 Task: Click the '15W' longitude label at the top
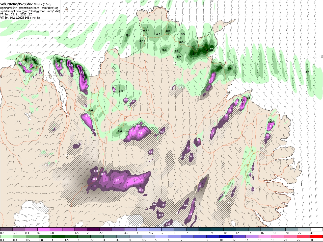click(x=211, y=1)
